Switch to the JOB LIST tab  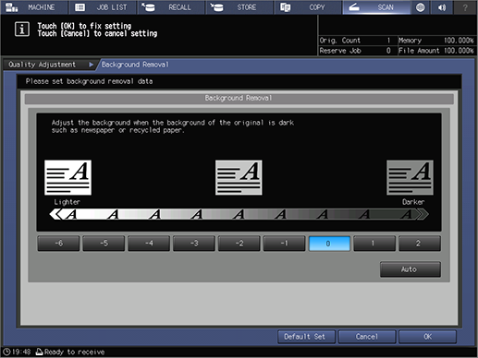tap(103, 7)
